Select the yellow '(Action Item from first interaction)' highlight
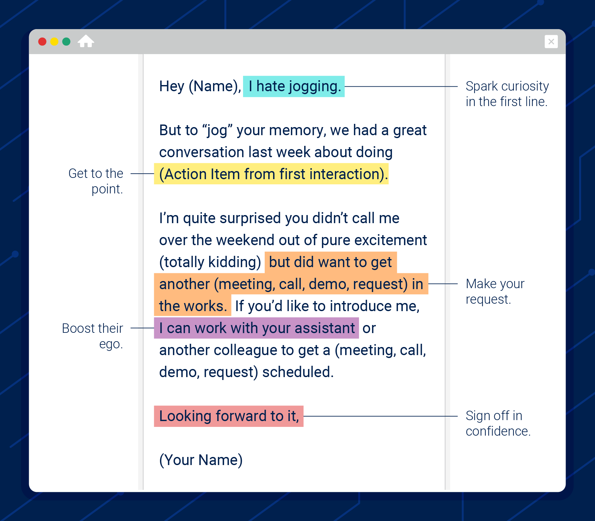 coord(271,174)
